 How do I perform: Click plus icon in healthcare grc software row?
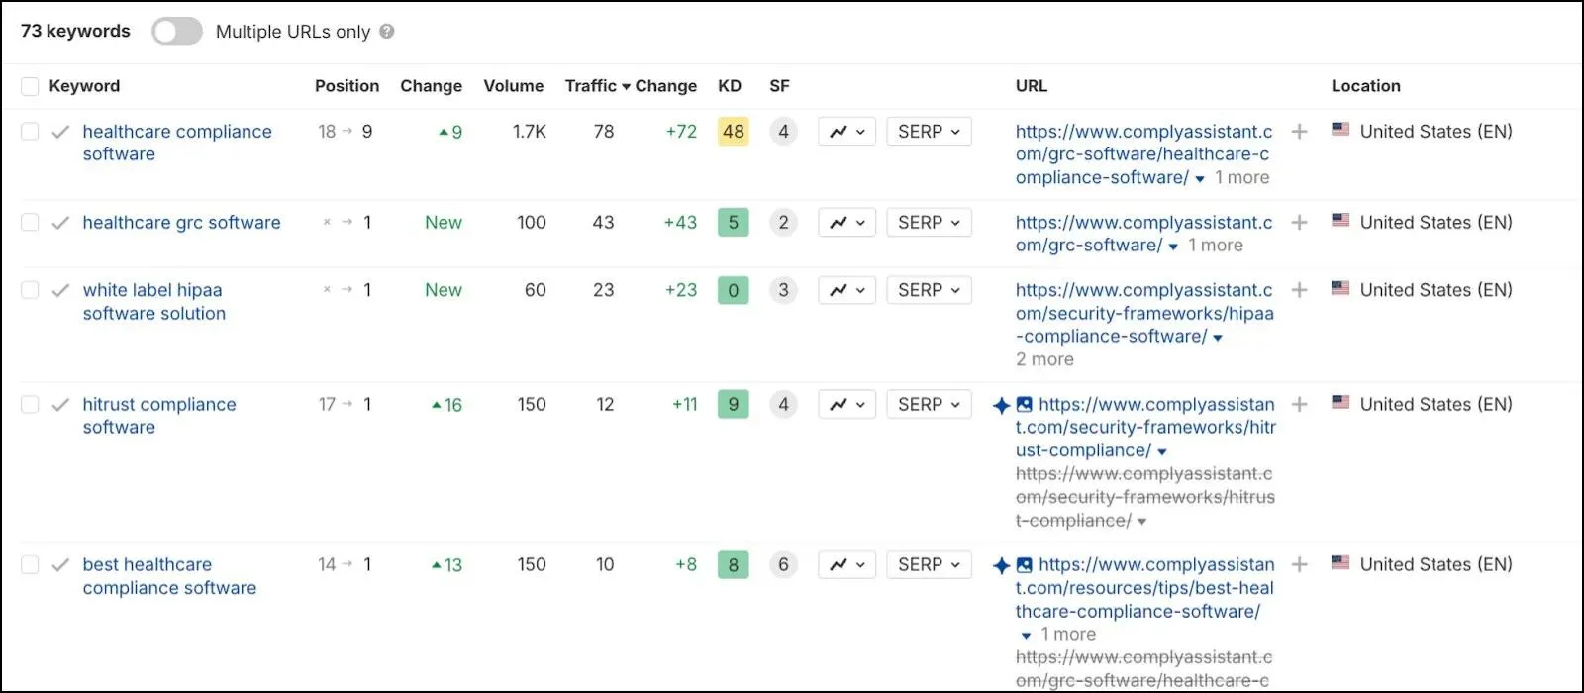click(1300, 223)
